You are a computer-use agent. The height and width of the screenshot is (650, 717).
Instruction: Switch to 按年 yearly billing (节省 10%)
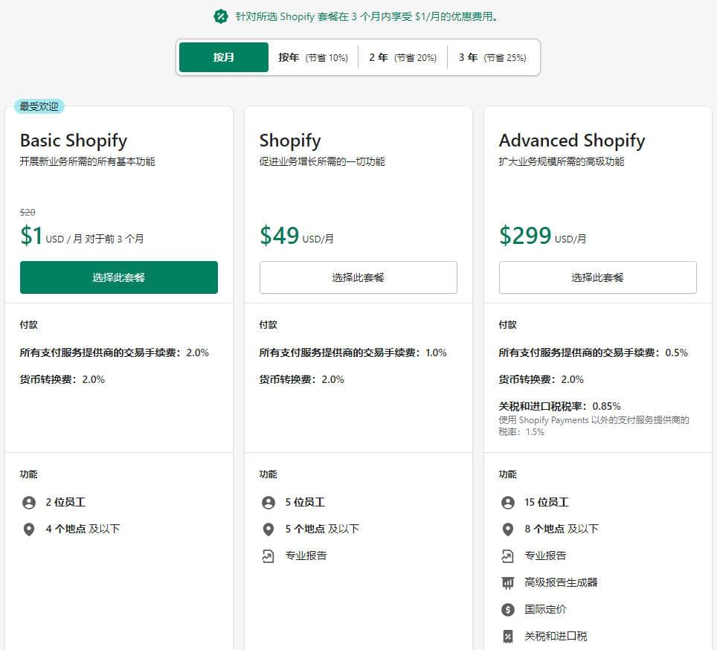[313, 57]
